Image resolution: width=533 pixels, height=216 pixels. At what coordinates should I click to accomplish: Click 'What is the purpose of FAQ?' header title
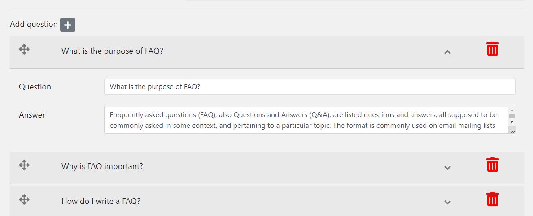point(112,51)
